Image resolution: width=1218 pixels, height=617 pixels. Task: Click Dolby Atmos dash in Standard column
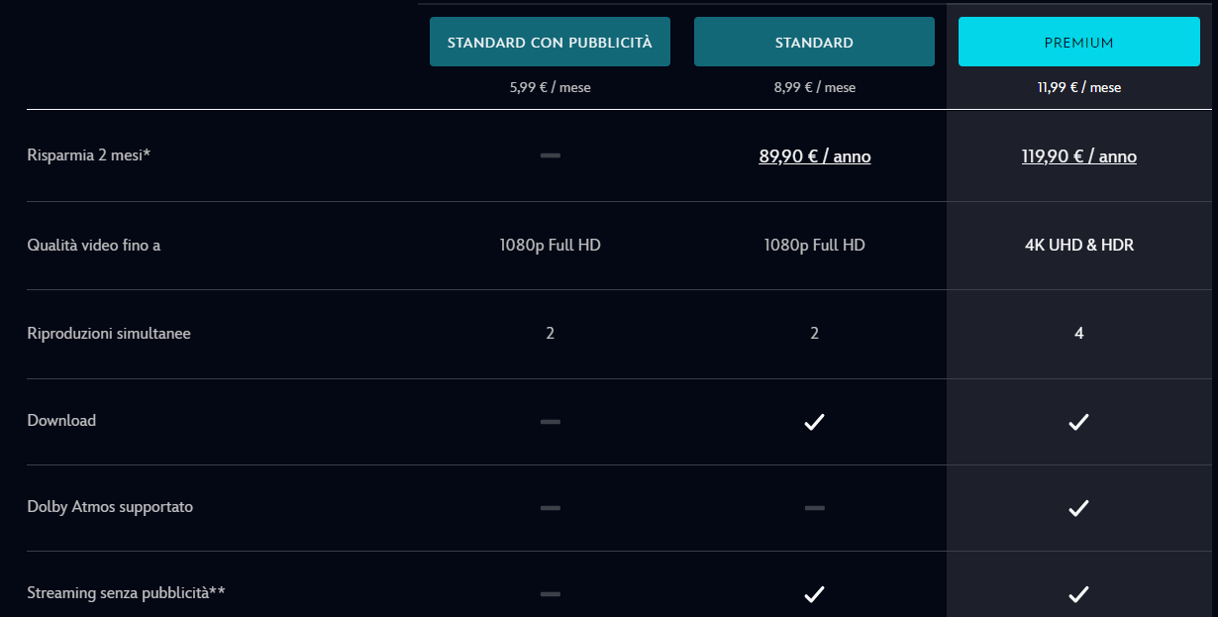tap(814, 508)
